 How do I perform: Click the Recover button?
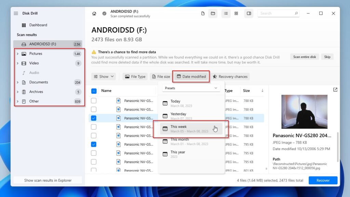point(323,180)
